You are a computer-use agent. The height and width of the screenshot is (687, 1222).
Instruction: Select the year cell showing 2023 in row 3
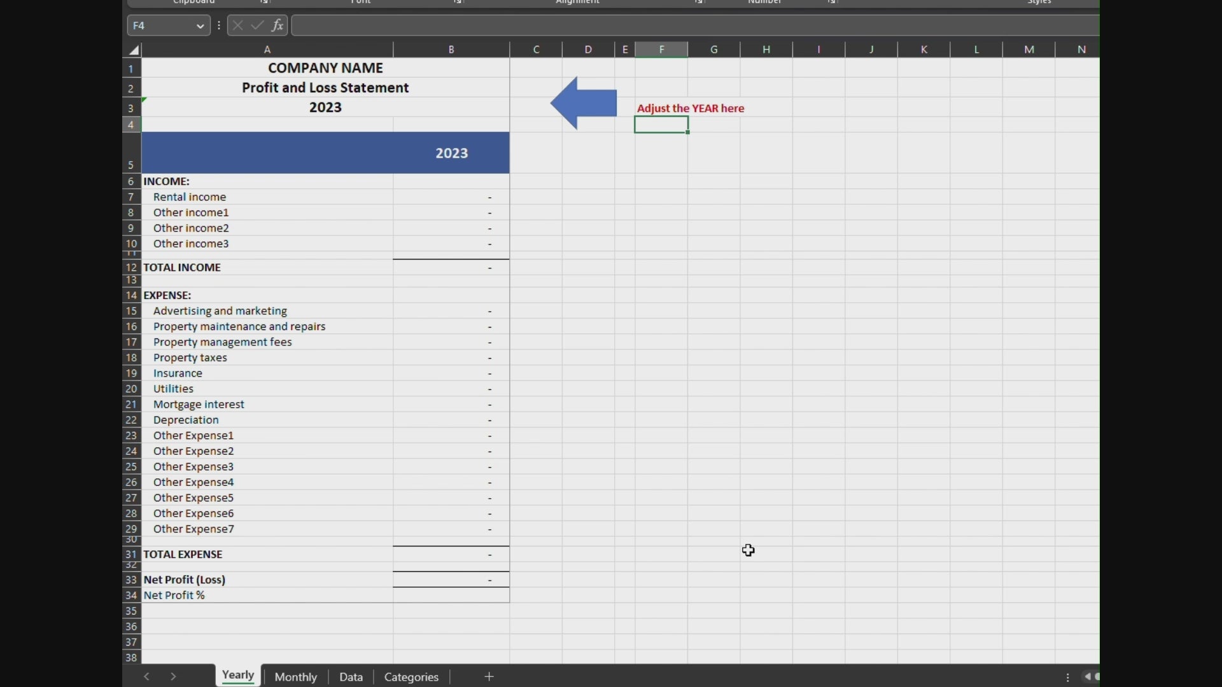[325, 108]
